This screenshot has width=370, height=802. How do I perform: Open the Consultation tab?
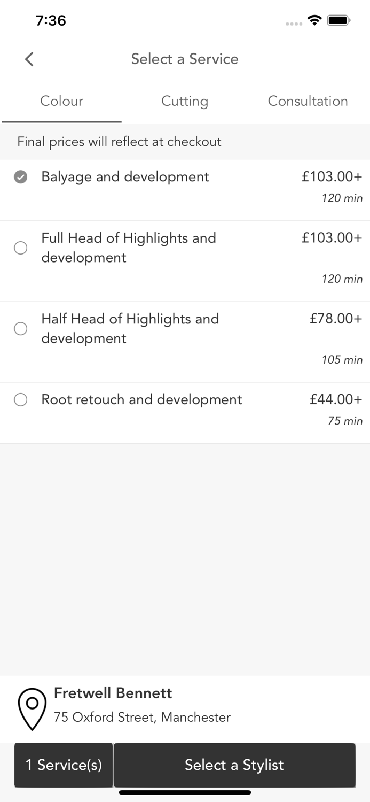[308, 101]
